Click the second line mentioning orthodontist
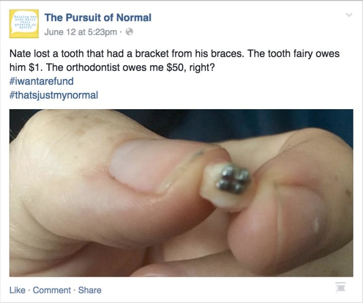 (x=112, y=67)
